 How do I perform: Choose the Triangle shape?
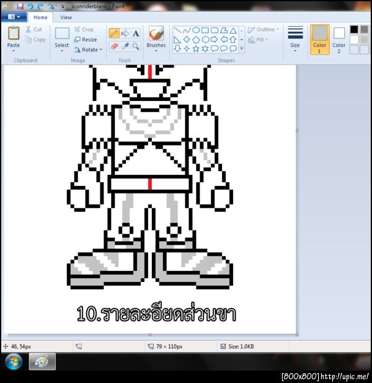[x=233, y=30]
